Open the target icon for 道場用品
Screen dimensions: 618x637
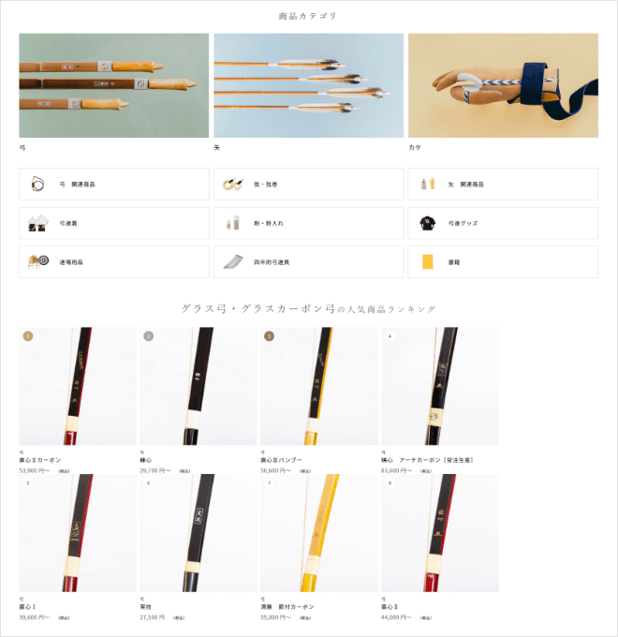click(x=38, y=261)
